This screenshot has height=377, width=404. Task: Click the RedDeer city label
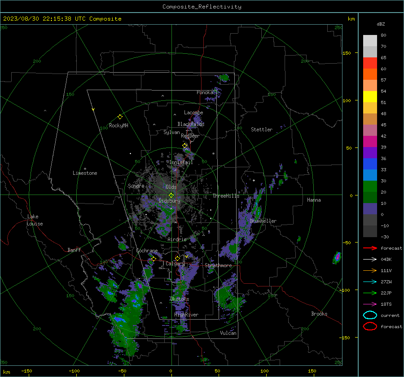pyautogui.click(x=190, y=136)
